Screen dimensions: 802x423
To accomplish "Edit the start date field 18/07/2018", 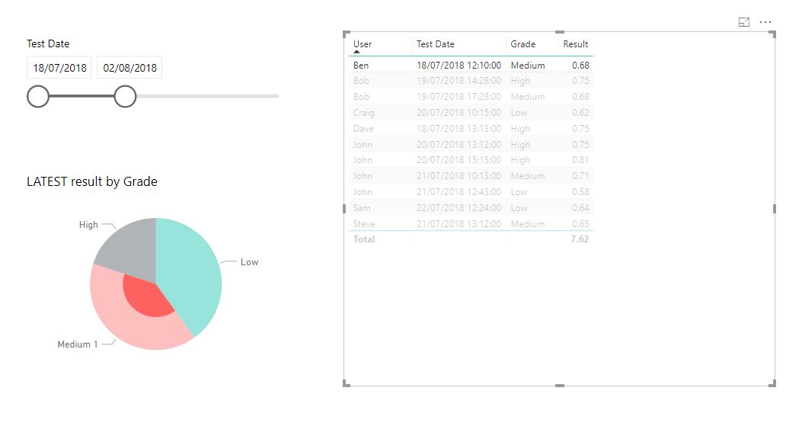I will coord(59,68).
